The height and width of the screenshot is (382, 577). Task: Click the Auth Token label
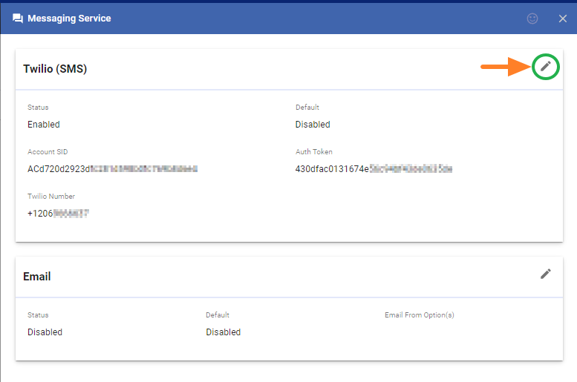click(314, 151)
